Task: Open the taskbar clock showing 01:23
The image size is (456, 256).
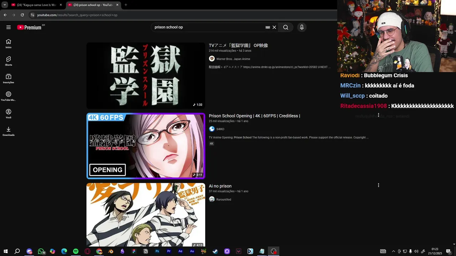Action: coord(435,251)
